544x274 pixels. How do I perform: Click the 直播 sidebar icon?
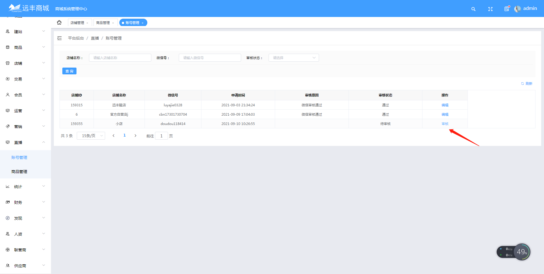click(x=8, y=142)
